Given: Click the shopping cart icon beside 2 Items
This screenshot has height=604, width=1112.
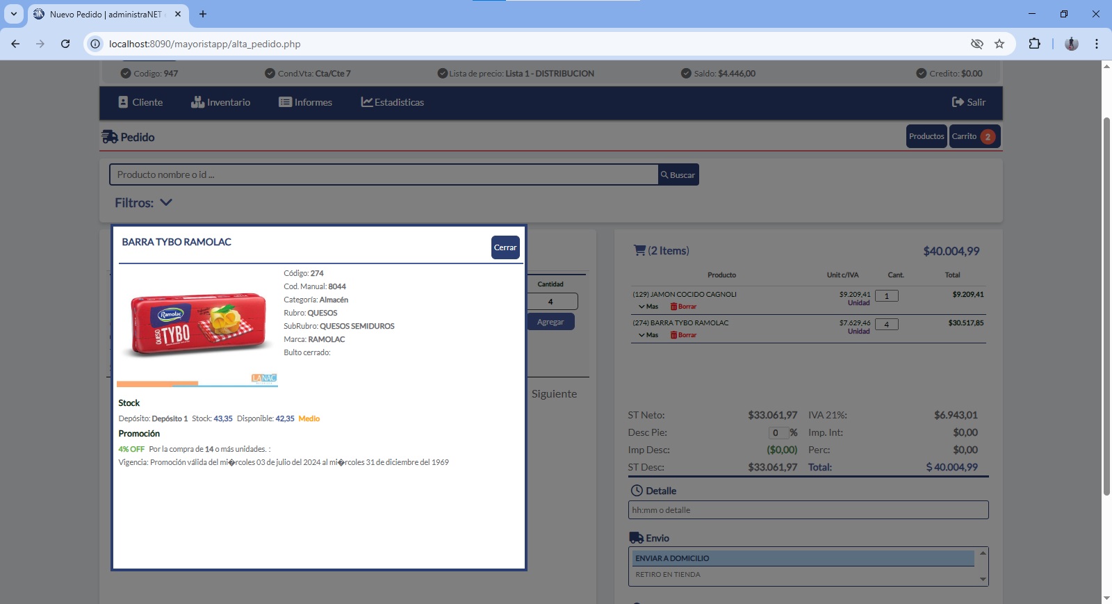Looking at the screenshot, I should point(640,250).
